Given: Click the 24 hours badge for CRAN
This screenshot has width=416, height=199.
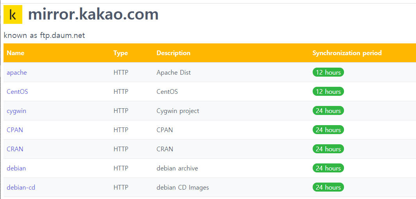Looking at the screenshot, I should (328, 149).
